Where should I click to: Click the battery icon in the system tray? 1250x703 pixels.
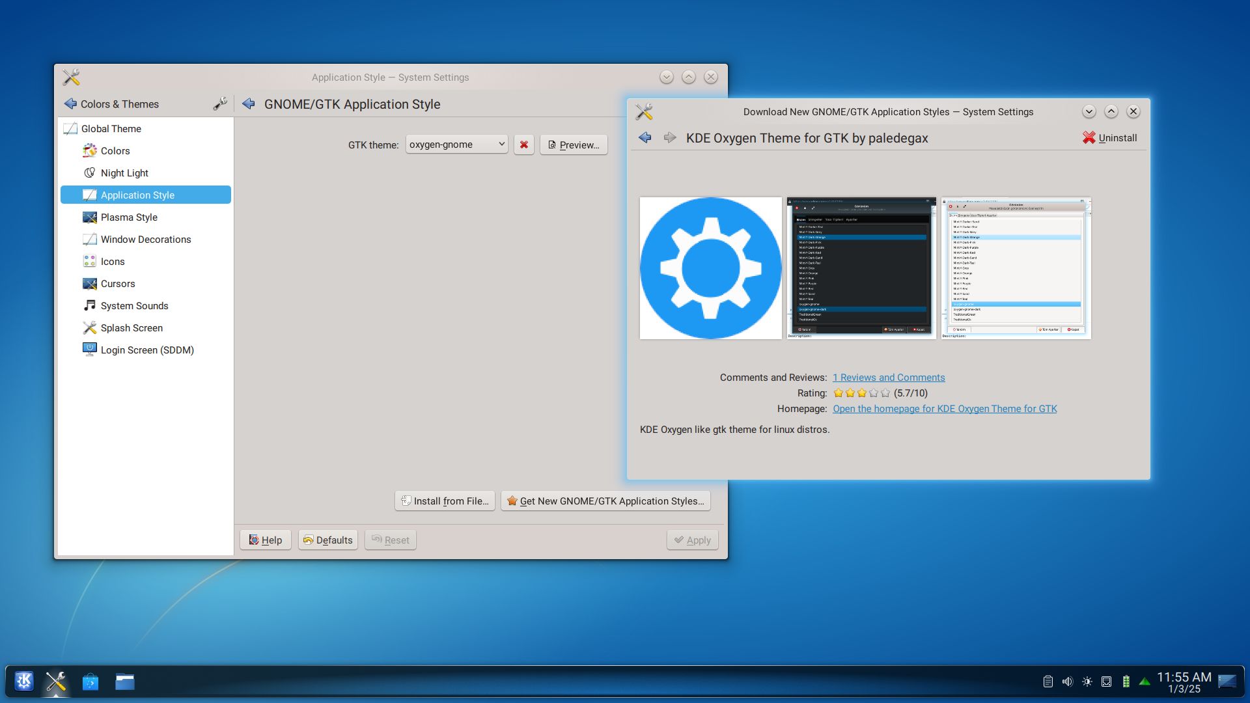(1125, 681)
